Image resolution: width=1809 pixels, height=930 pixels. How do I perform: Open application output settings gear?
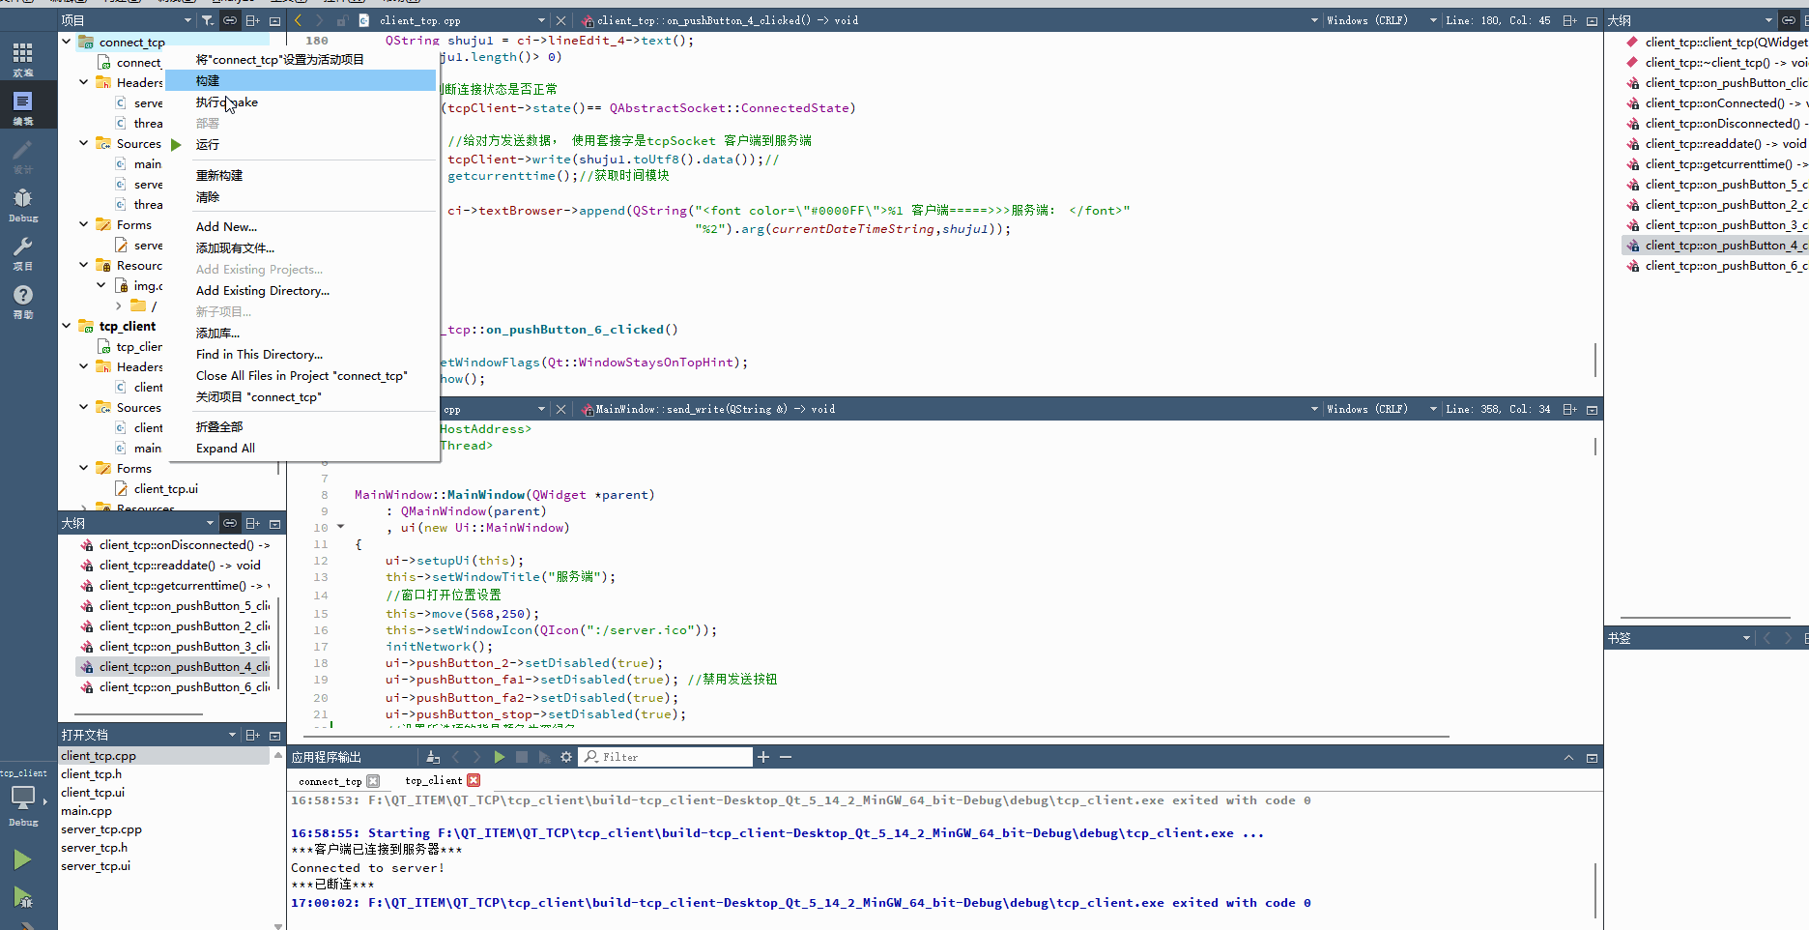tap(566, 757)
